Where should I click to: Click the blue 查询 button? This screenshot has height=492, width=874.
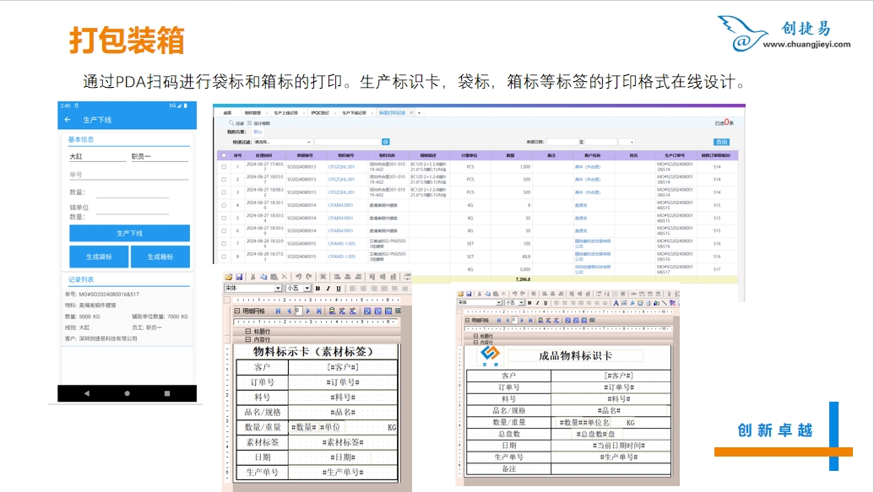720,142
